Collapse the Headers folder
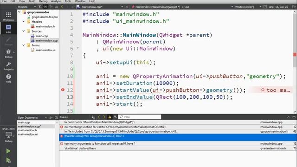 click(x=24, y=22)
